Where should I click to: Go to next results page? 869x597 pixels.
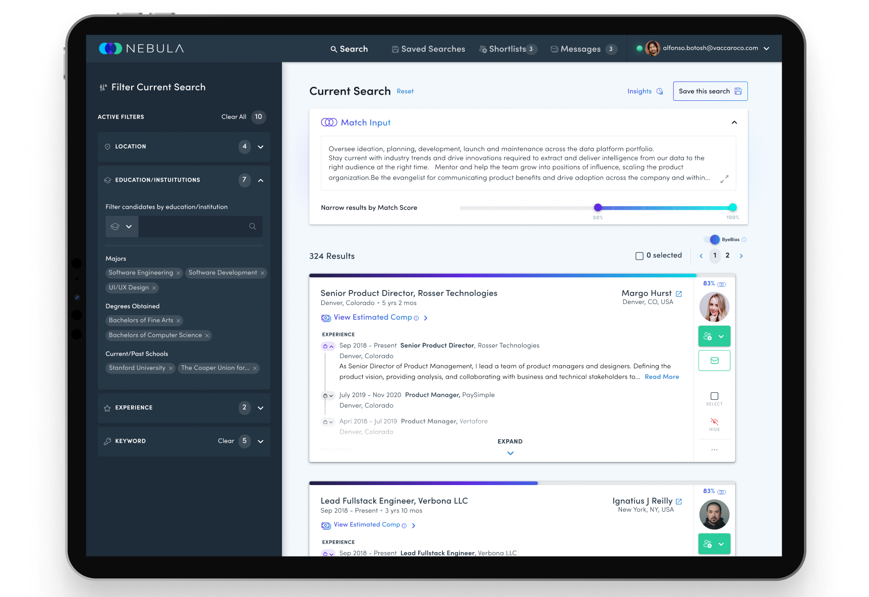pos(741,256)
